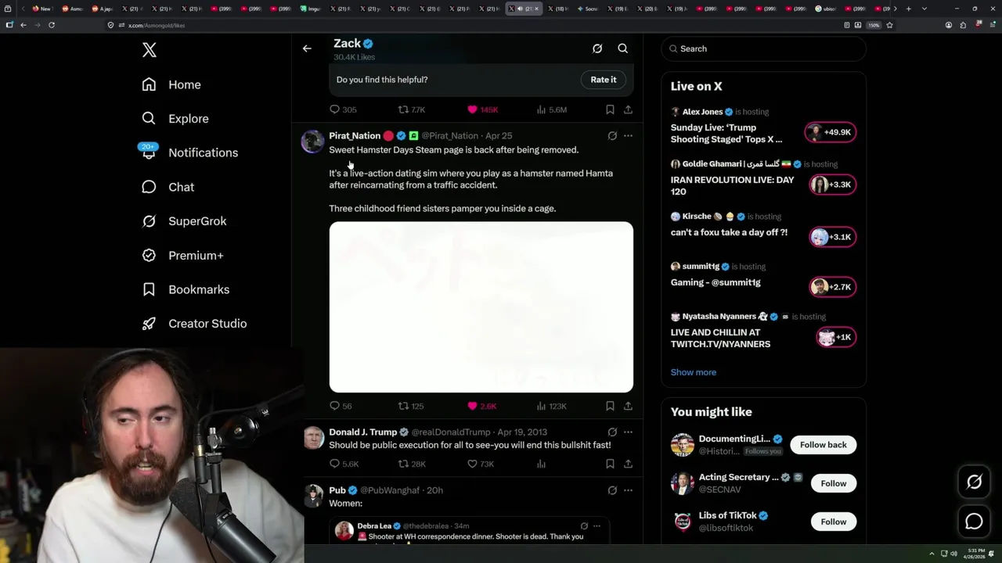Click the clock in system tray
Viewport: 1002px width, 563px height.
976,553
